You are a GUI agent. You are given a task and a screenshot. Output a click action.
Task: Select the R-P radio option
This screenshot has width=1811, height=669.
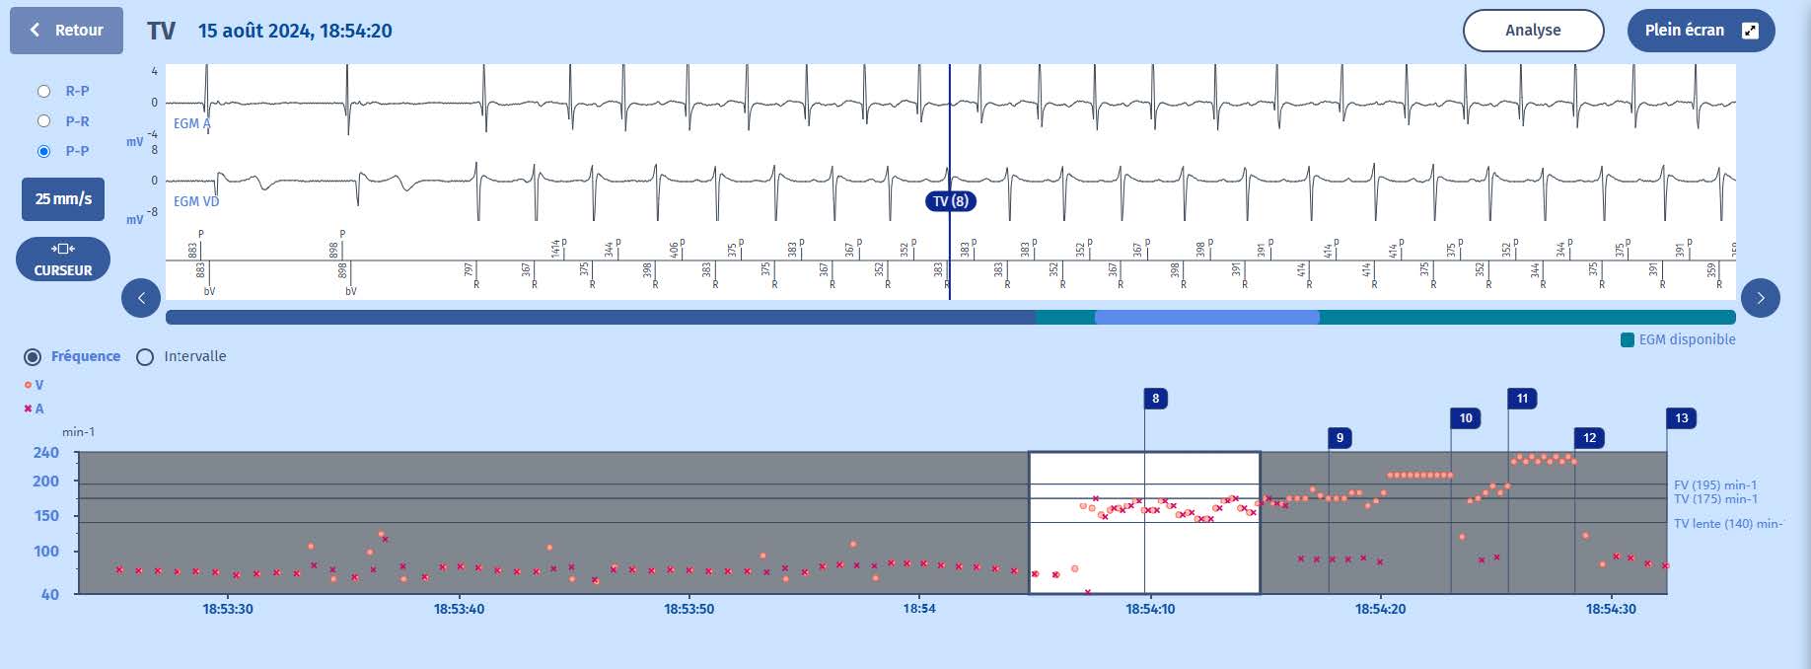coord(43,91)
